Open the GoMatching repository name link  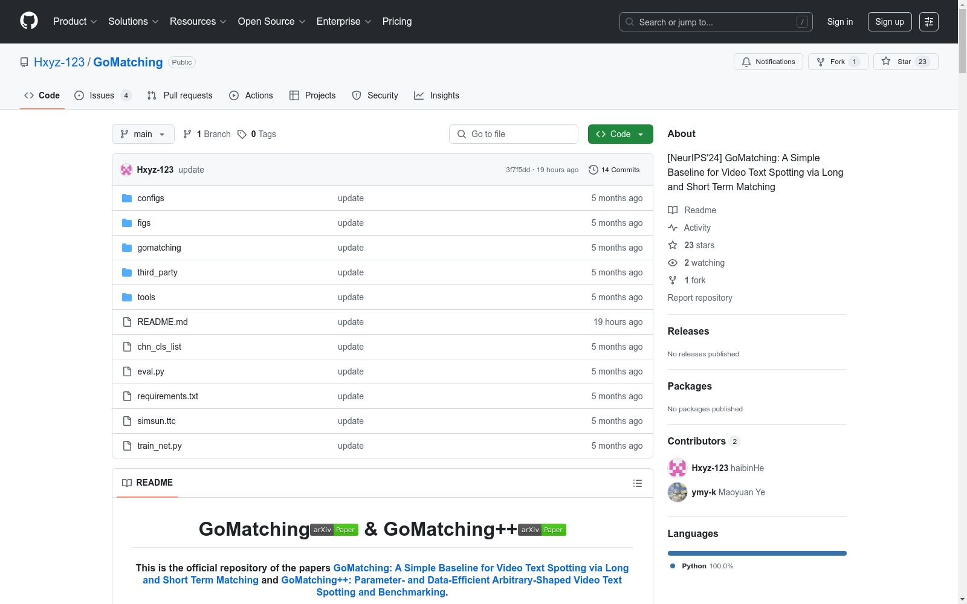click(128, 62)
